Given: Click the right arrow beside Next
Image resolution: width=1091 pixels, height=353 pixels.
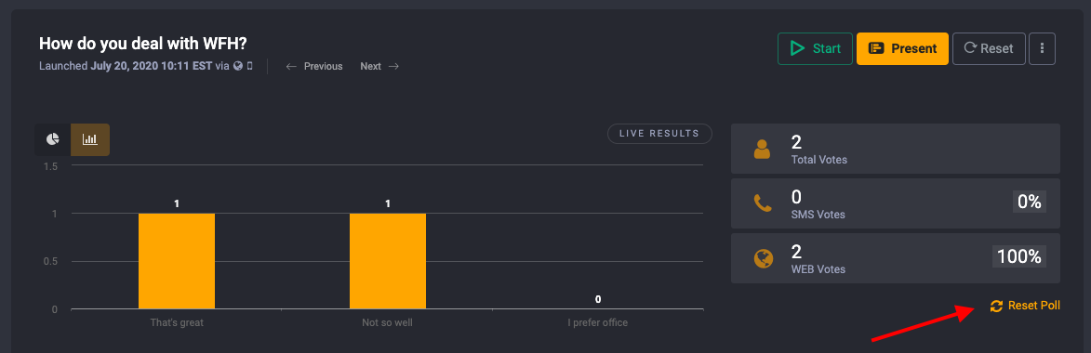Looking at the screenshot, I should (x=393, y=66).
